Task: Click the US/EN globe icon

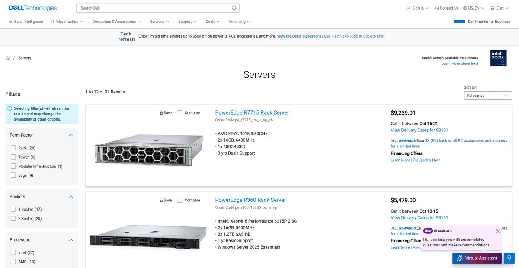Action: coord(465,8)
